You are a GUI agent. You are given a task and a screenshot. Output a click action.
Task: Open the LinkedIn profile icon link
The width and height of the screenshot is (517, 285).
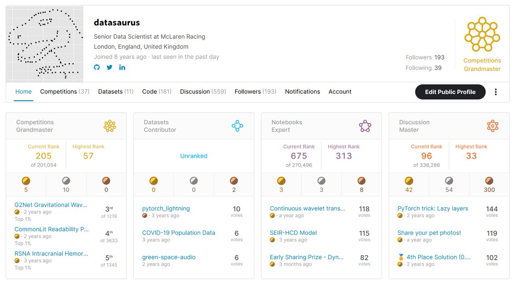pos(122,67)
